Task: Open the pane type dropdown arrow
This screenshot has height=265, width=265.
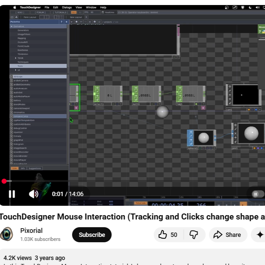Action: 72,22
